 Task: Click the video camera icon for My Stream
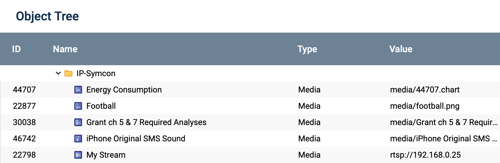point(78,155)
